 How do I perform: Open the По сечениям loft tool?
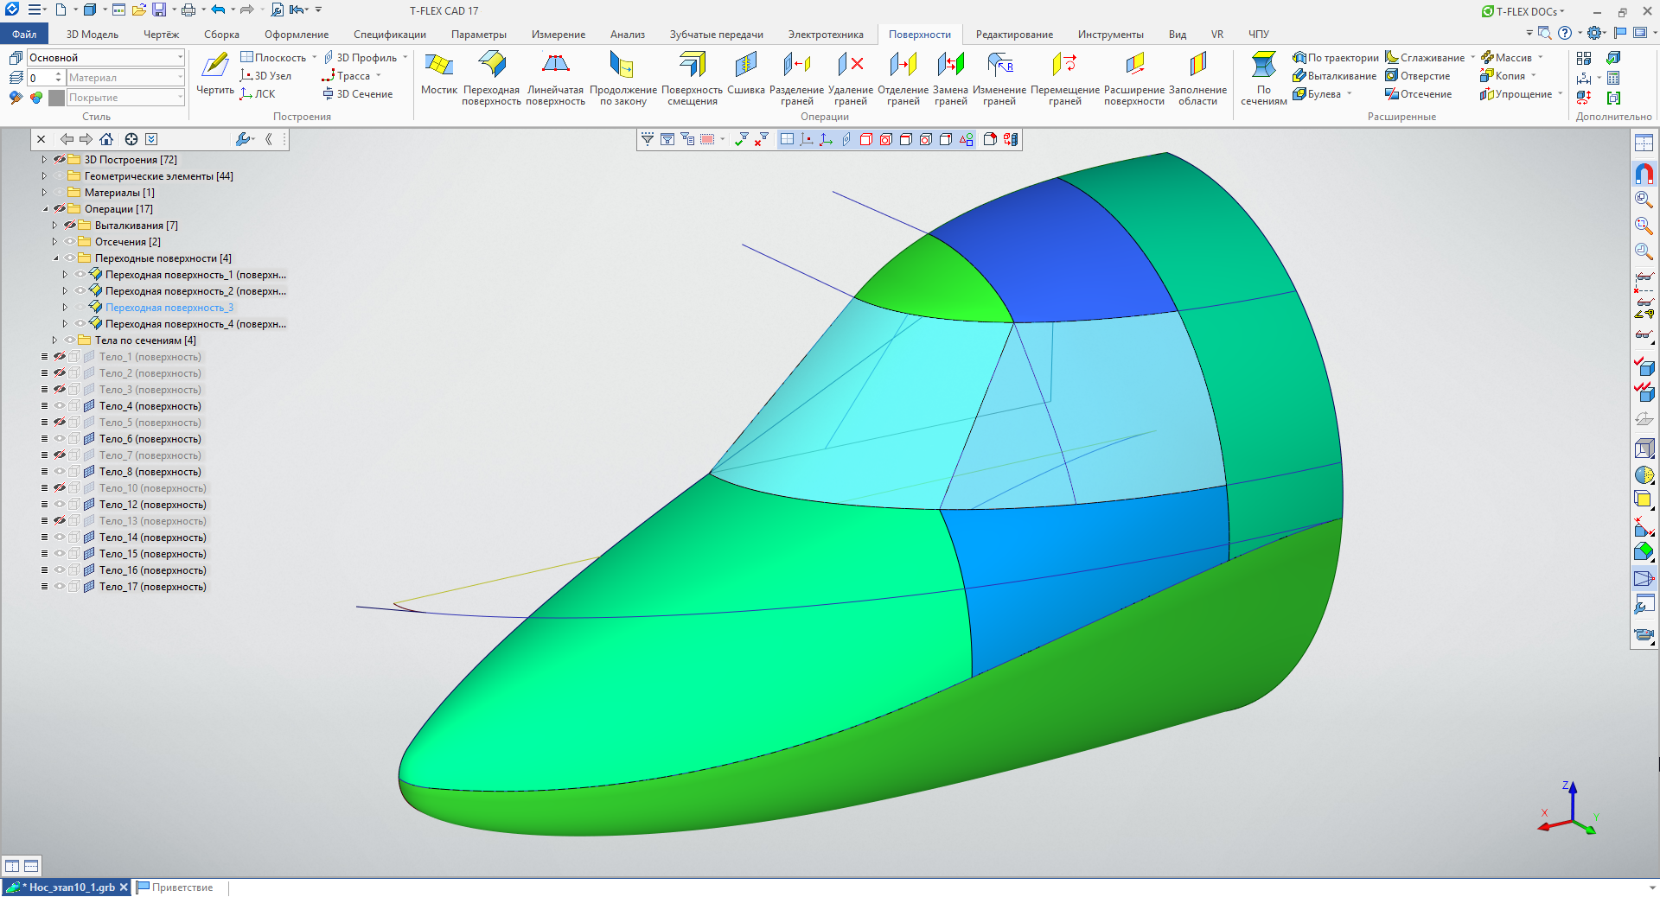click(x=1264, y=78)
